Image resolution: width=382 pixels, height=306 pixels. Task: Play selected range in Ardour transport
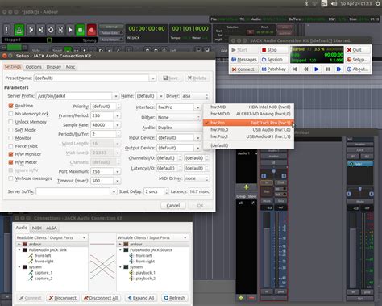coord(60,30)
